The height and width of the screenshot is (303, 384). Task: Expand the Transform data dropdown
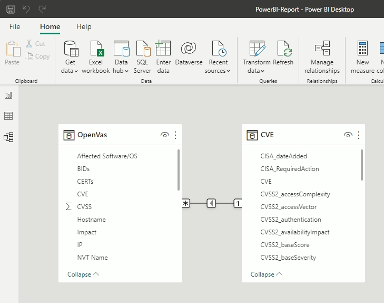[257, 57]
